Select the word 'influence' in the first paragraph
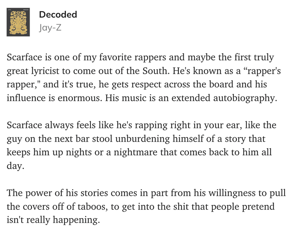Viewport: 291px width, 228px height. (26, 98)
